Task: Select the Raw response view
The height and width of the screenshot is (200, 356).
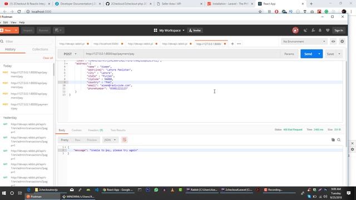Action: 77,140
